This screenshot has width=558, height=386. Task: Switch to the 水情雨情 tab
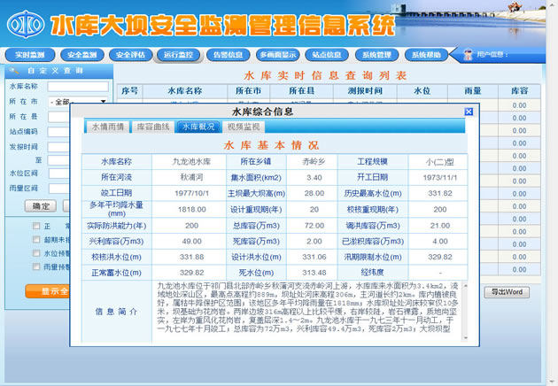coord(108,127)
